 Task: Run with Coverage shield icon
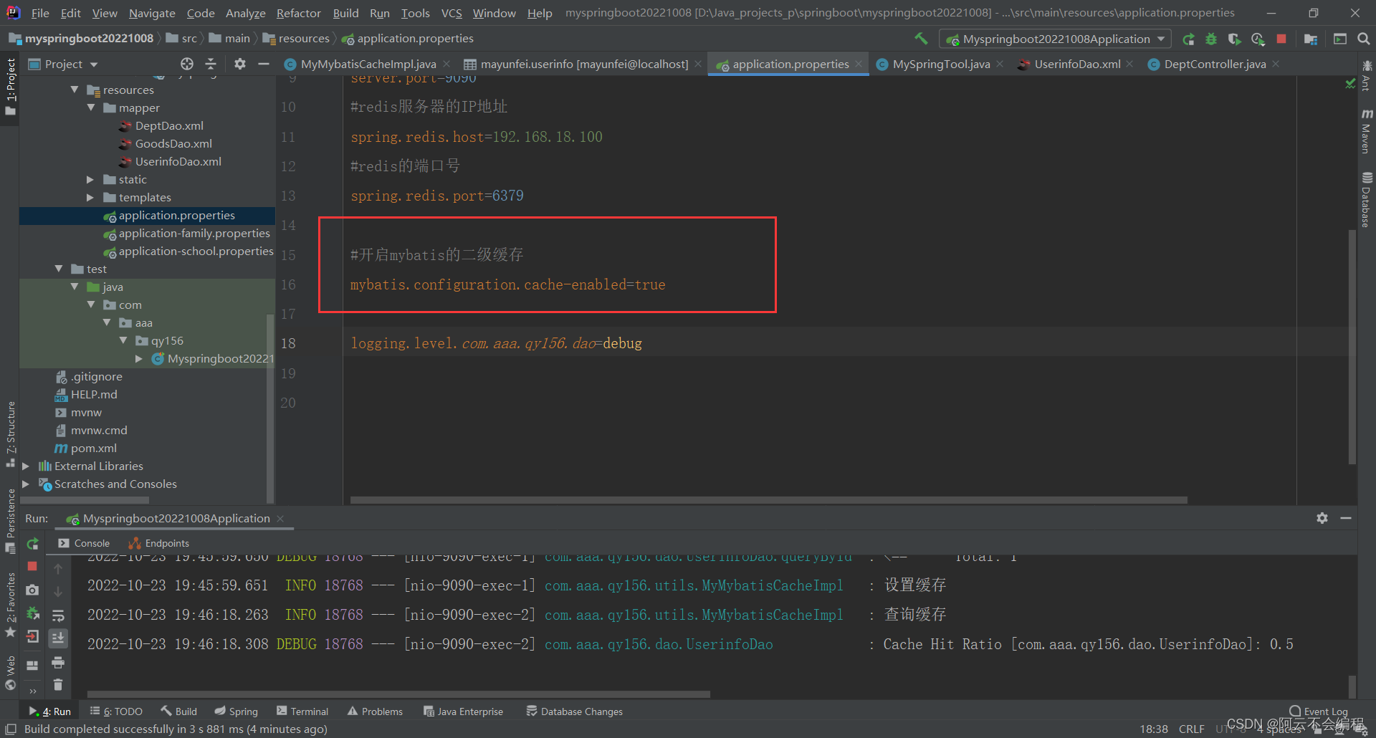click(x=1234, y=39)
